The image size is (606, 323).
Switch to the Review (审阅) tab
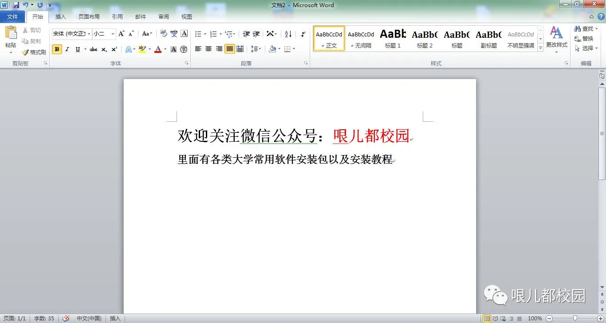tap(164, 17)
